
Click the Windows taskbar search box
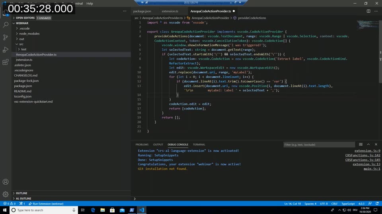pyautogui.click(x=44, y=210)
